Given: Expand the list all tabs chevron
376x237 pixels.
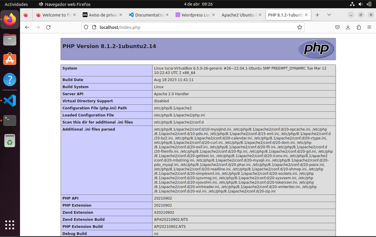Looking at the screenshot, I should point(329,15).
